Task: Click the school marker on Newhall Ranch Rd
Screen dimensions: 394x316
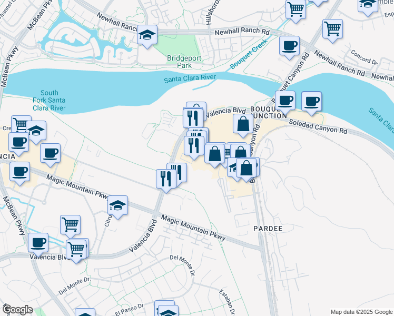Action: [x=147, y=35]
